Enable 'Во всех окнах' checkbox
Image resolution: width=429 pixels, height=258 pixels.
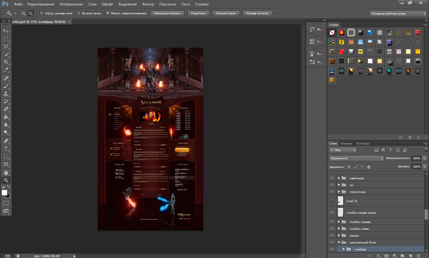[x=79, y=13]
